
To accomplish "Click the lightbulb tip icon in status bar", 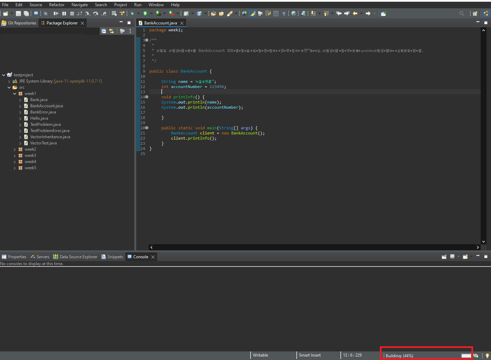I will [487, 356].
